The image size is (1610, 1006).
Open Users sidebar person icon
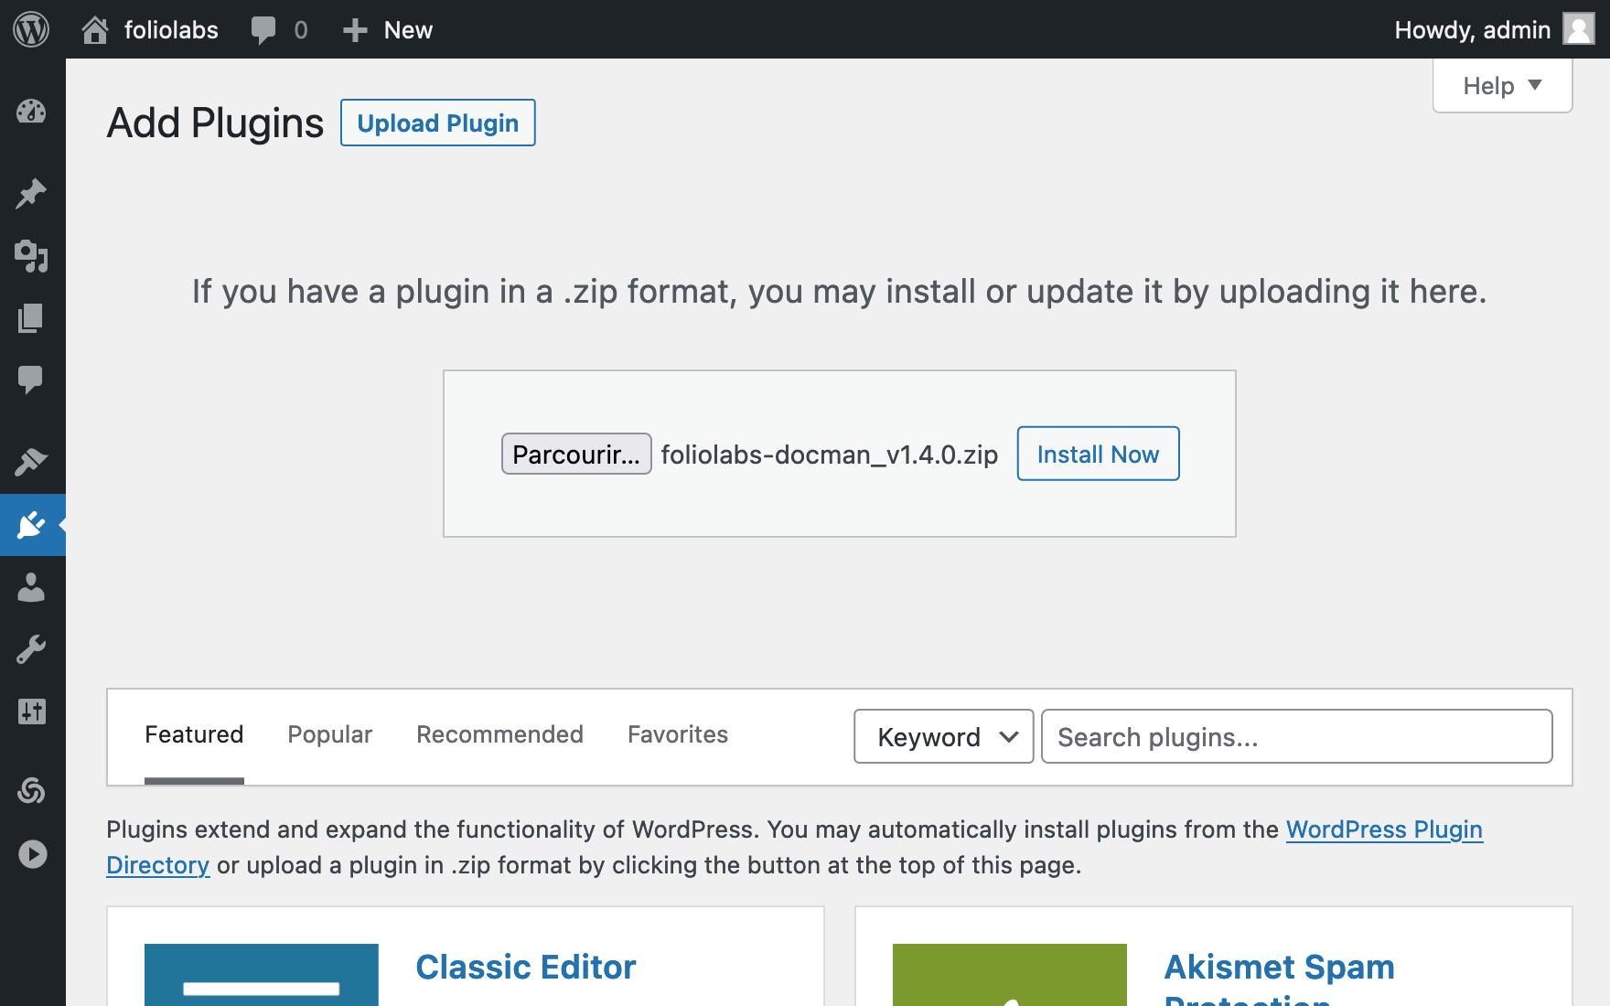point(31,587)
